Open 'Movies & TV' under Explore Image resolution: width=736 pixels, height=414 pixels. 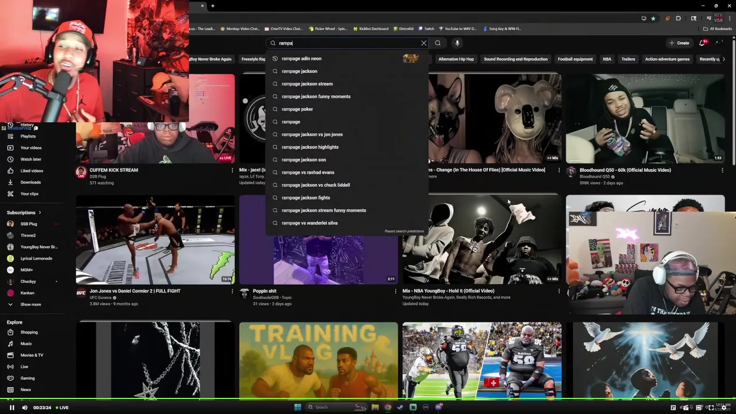[x=32, y=355]
